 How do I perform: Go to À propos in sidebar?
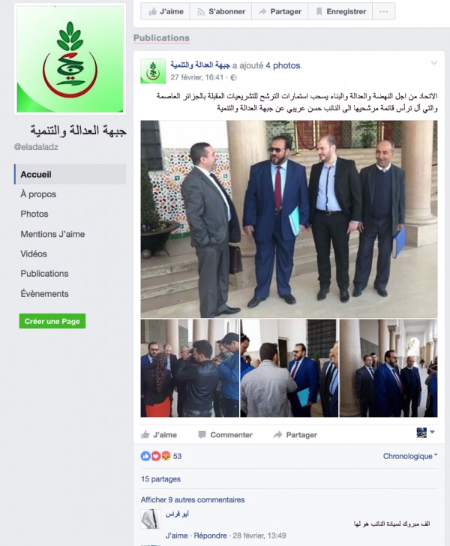(38, 194)
